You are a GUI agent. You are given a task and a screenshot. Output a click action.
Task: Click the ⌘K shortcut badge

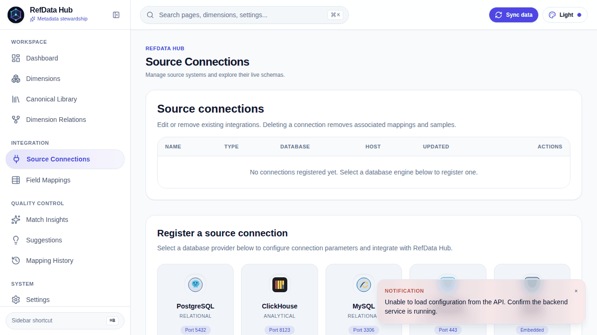pyautogui.click(x=335, y=15)
